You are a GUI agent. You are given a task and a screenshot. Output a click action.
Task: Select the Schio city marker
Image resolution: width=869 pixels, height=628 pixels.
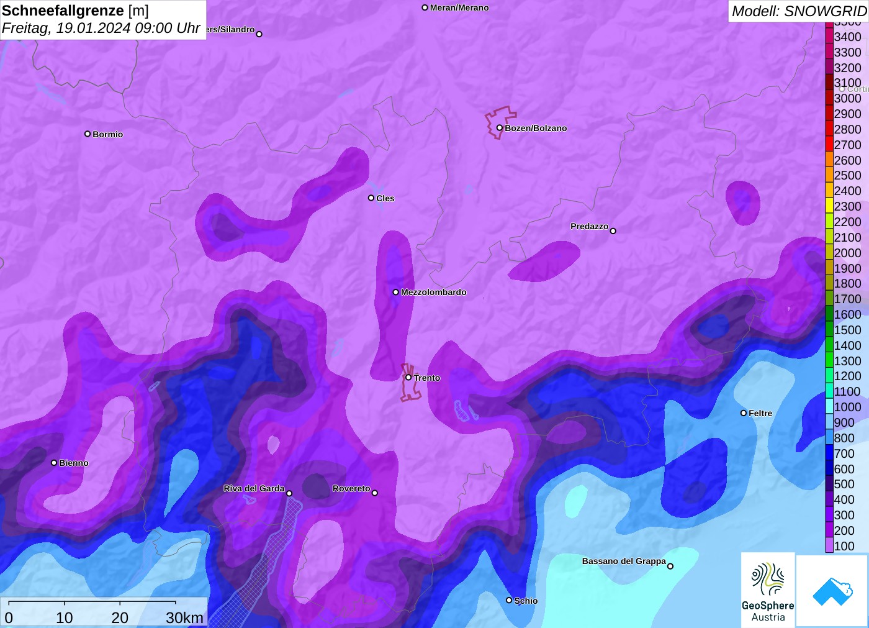click(509, 600)
